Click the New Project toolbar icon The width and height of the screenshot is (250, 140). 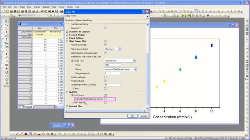[4, 11]
